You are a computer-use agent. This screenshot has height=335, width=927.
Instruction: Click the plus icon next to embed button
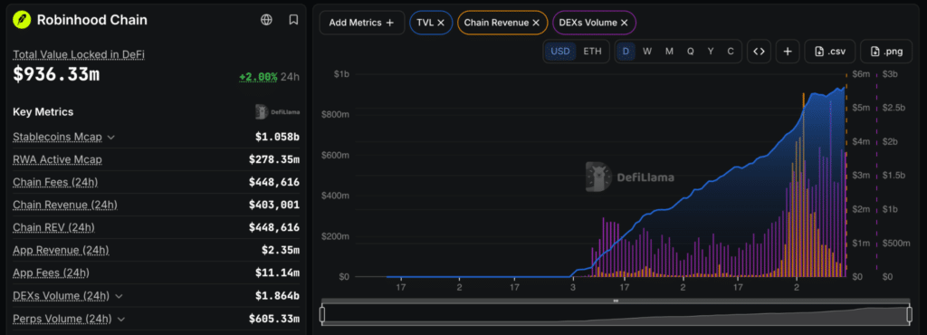pyautogui.click(x=788, y=52)
